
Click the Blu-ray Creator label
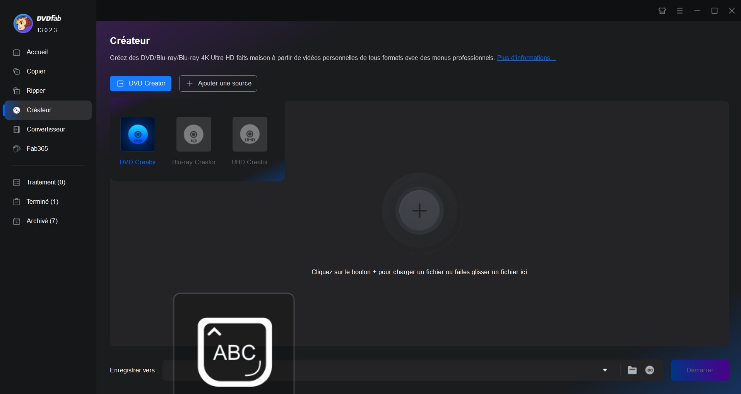point(194,162)
